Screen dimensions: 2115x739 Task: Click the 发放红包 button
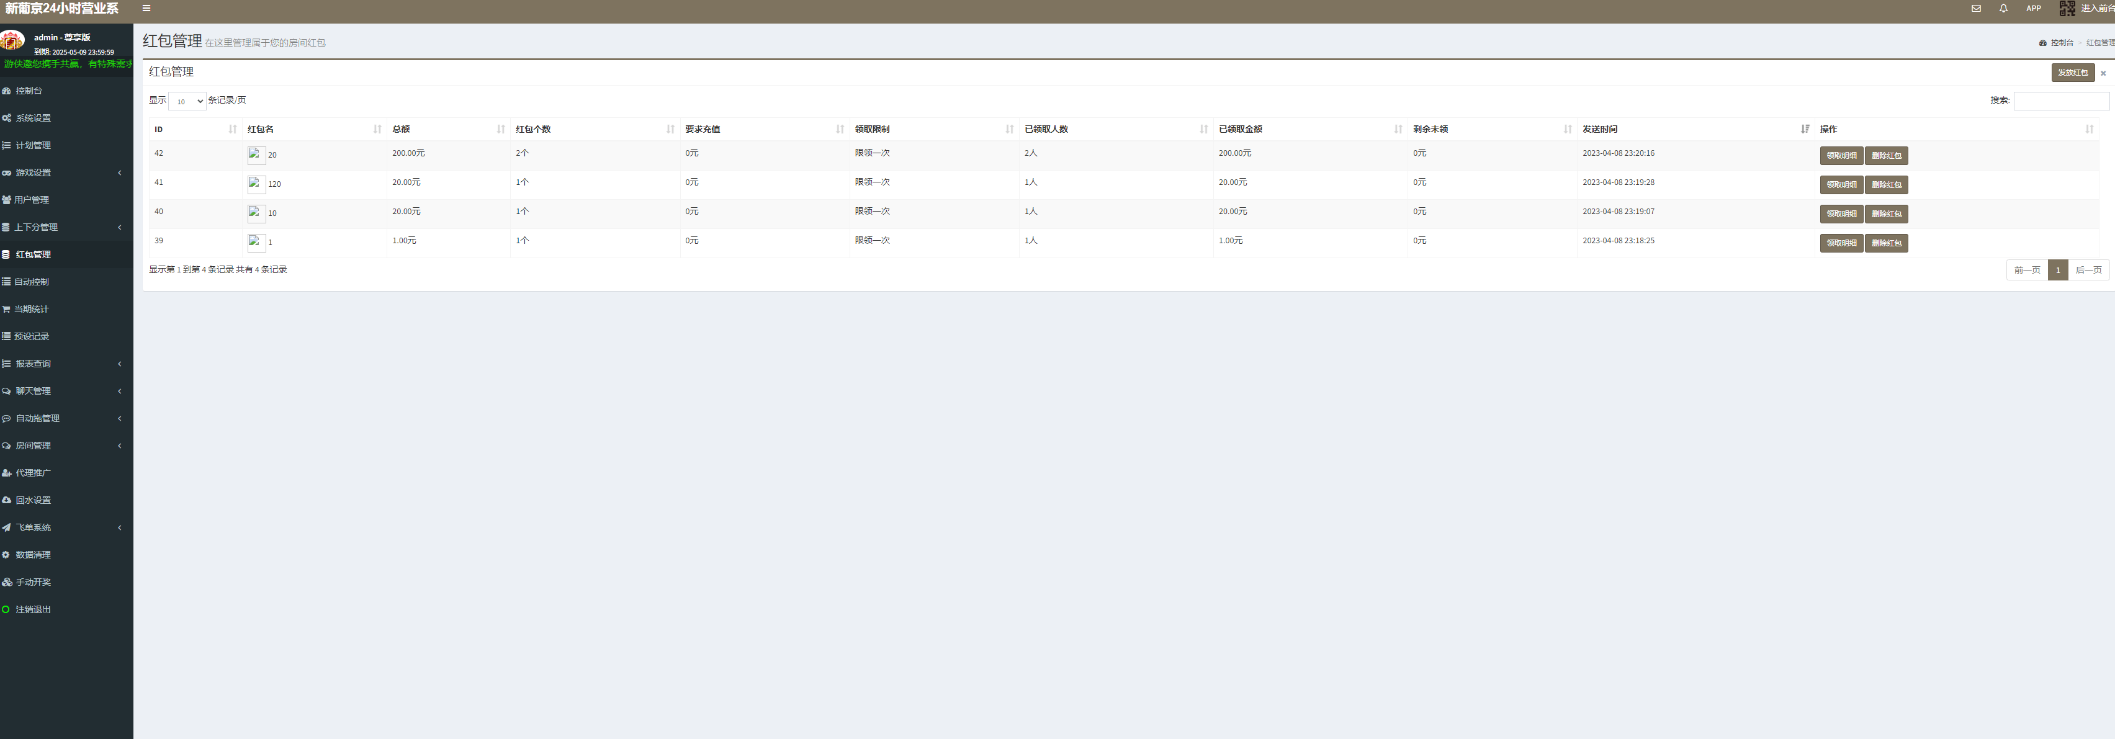pos(2072,72)
